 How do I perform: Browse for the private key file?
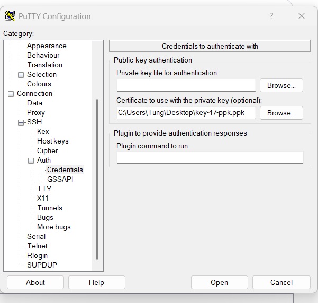tap(281, 85)
